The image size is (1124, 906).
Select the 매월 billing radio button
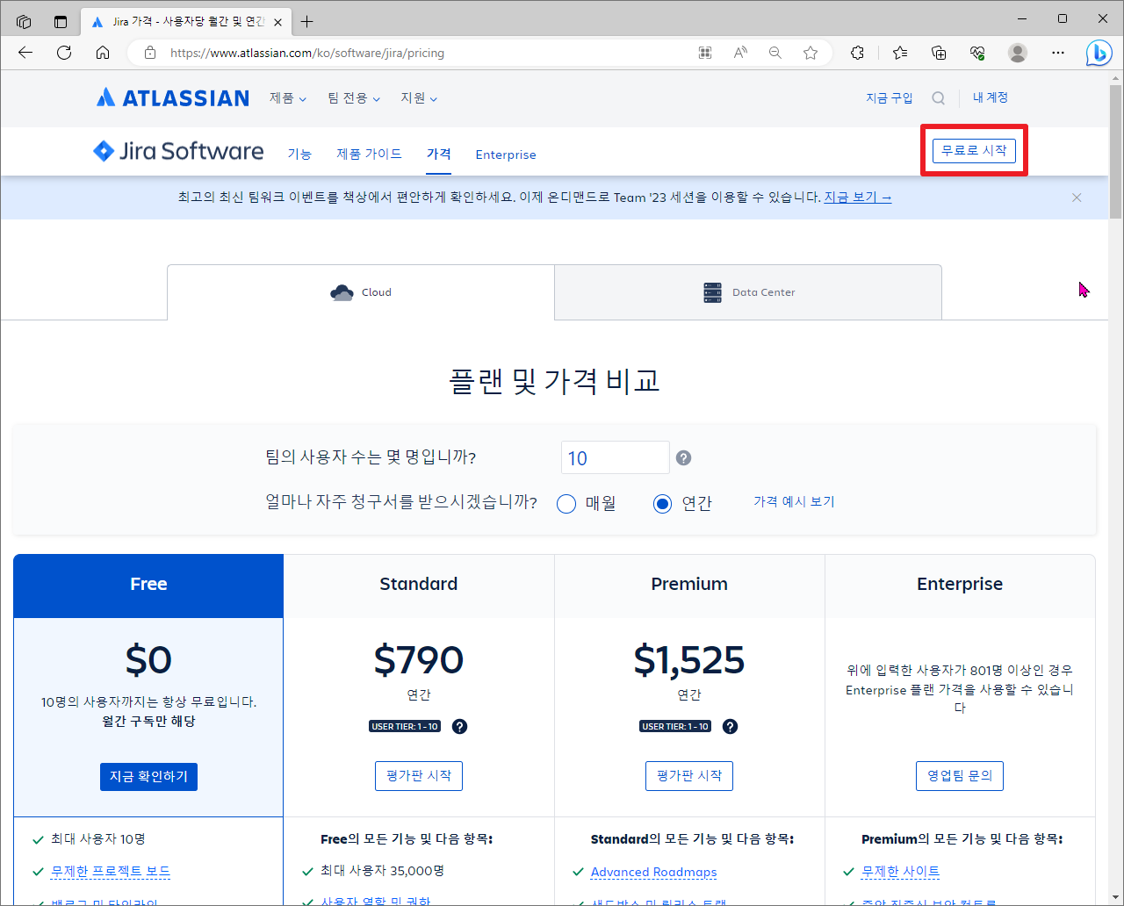566,503
